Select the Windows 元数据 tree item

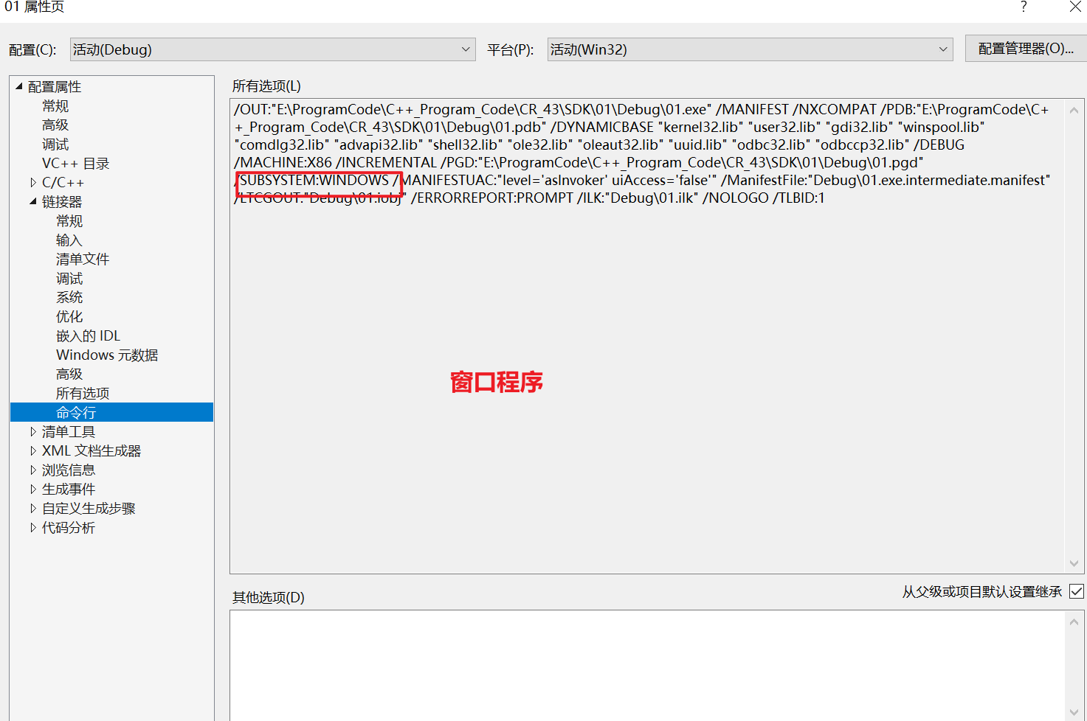click(x=107, y=355)
